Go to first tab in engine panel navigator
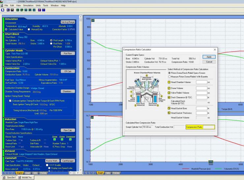The image size is (244, 180). click(x=4, y=173)
